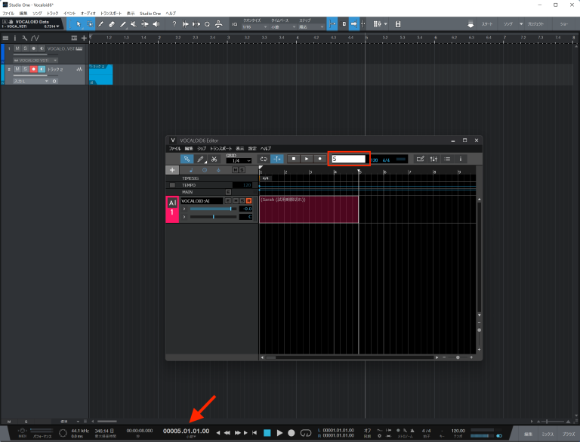Open the ジョブ menu in VOCALOID6 Editor

tap(202, 148)
